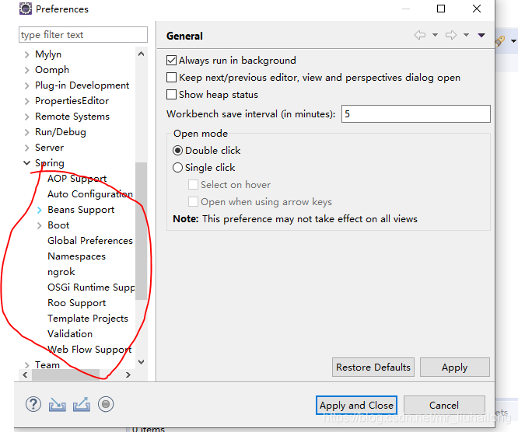Viewport: 518px width, 432px height.
Task: Expand the Server node
Action: (x=27, y=148)
